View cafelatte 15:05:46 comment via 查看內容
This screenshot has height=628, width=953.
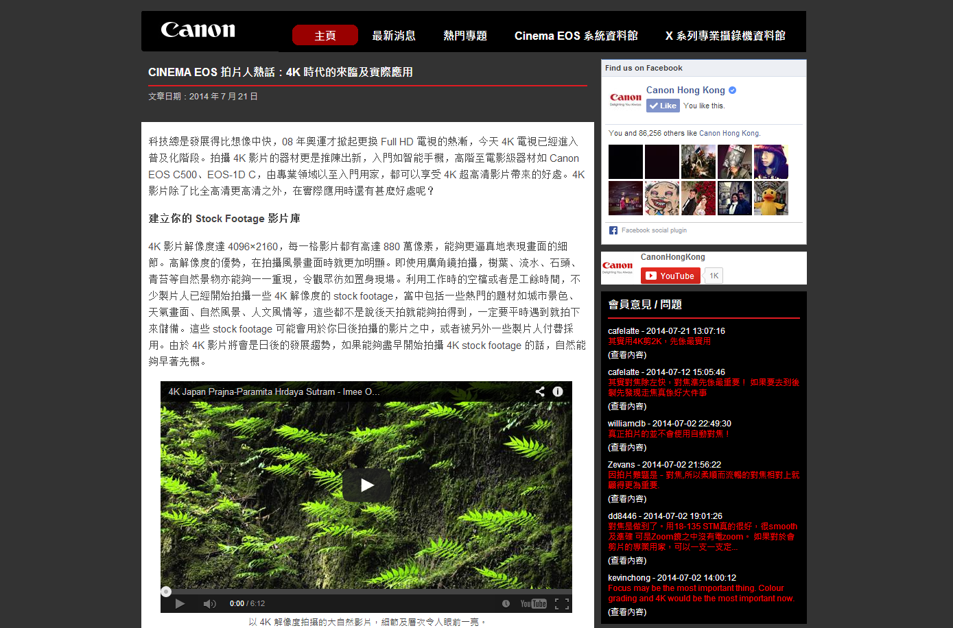pos(627,407)
